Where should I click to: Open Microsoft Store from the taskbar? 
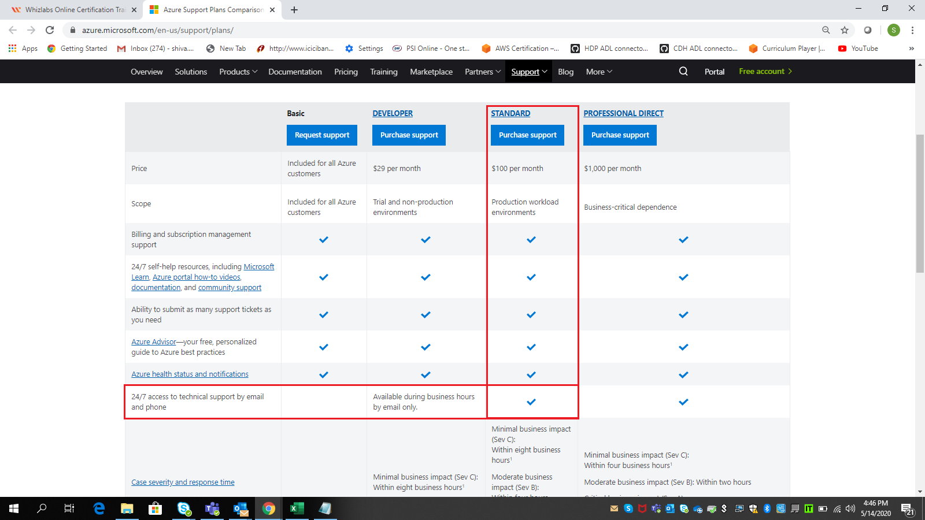point(155,508)
